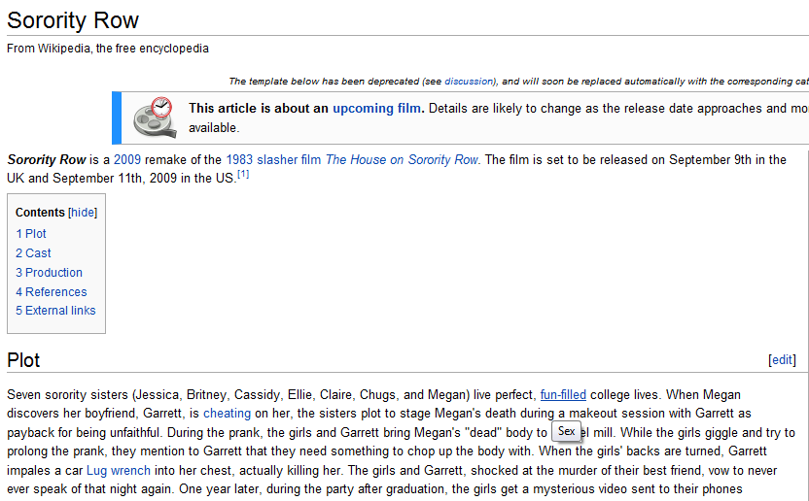Image resolution: width=809 pixels, height=501 pixels.
Task: Click the 'Sex' tooltip popup
Action: pos(567,431)
